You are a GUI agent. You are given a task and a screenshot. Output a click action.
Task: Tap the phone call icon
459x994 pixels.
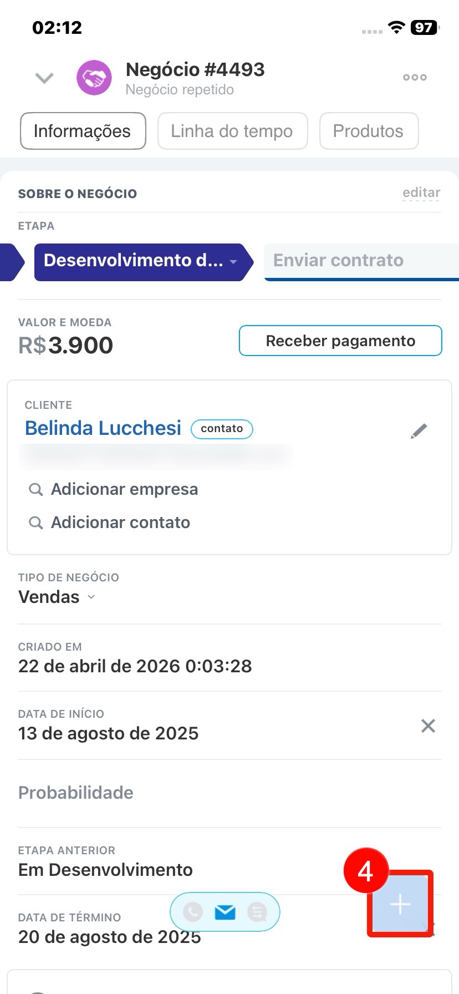[x=193, y=911]
